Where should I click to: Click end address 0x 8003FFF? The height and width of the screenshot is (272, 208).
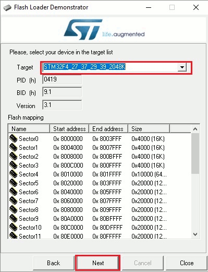click(107, 139)
